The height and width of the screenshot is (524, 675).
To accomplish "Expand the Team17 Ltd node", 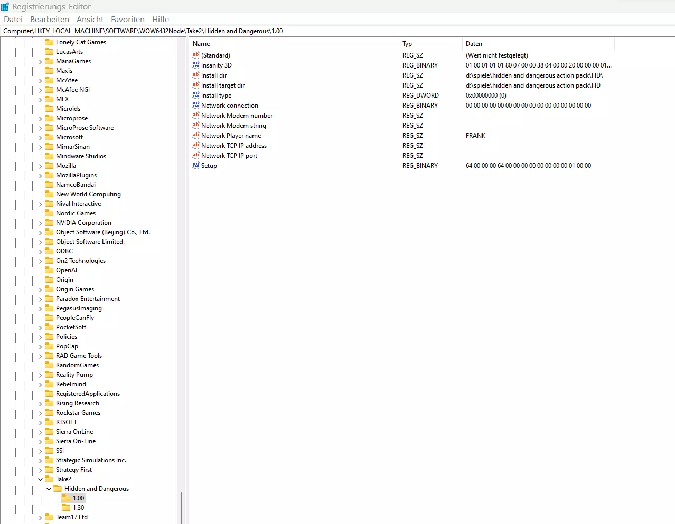I will click(41, 517).
